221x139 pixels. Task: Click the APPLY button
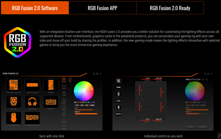click(x=191, y=127)
